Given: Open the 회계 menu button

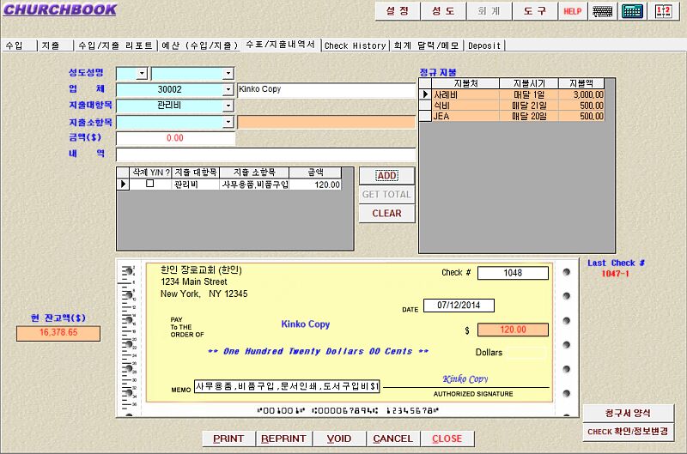Looking at the screenshot, I should [x=489, y=11].
